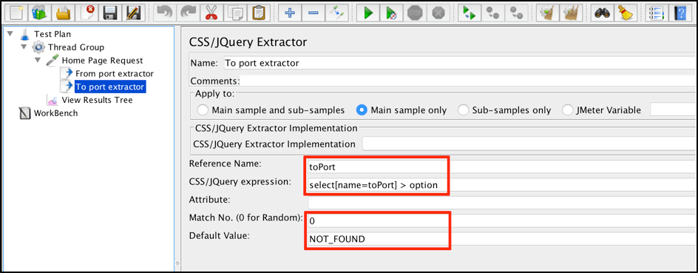
Task: Shut down all remote engines icon
Action: pos(516,13)
